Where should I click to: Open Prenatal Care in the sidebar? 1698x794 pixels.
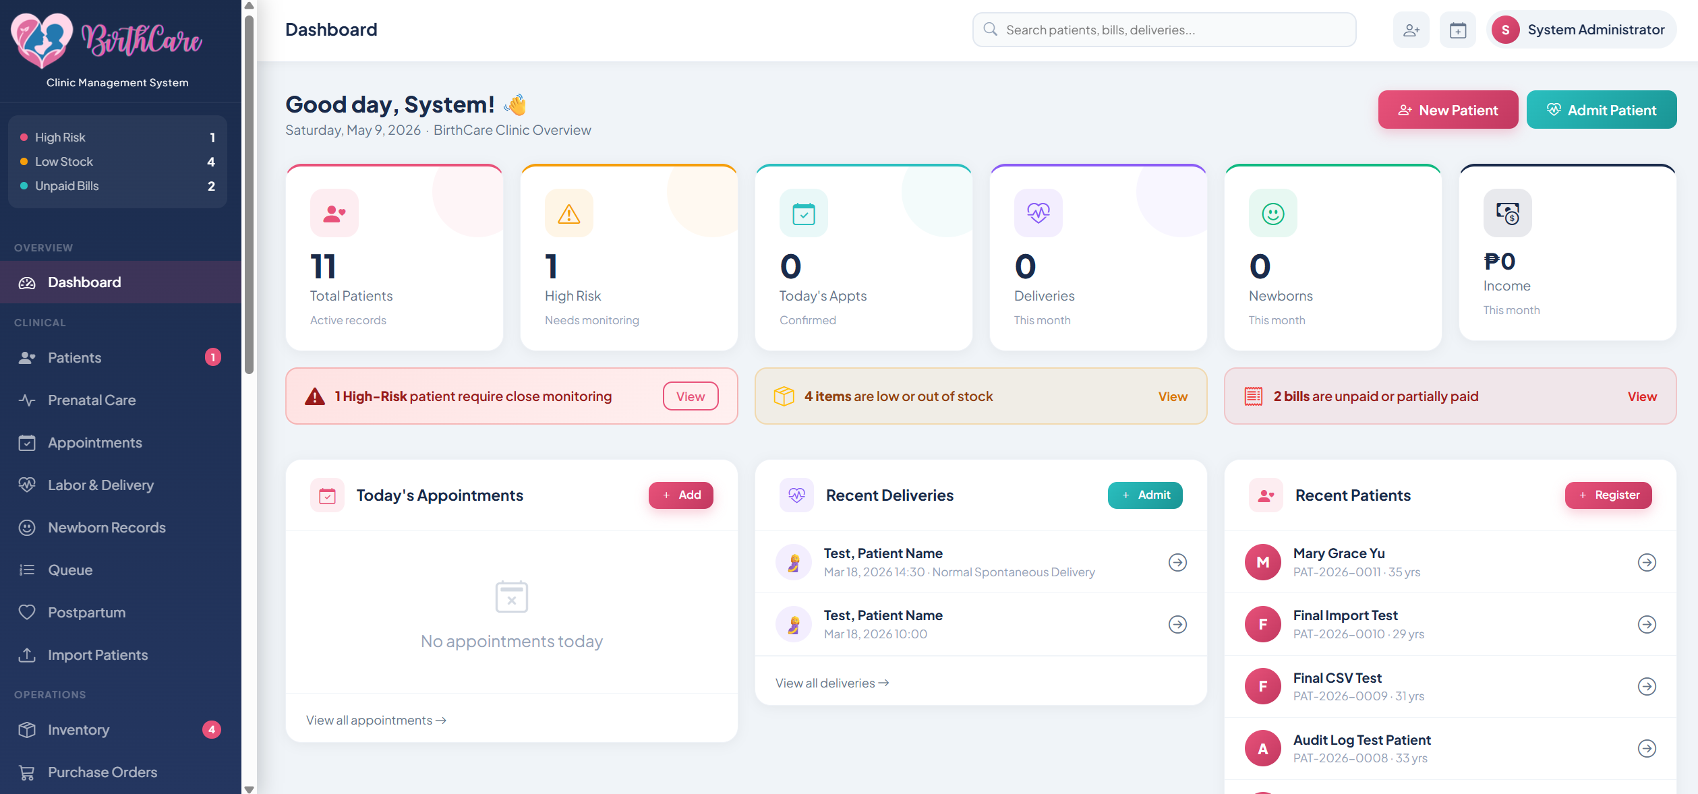pyautogui.click(x=121, y=400)
